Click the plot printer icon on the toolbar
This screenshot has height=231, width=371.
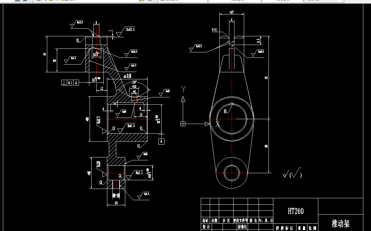point(18,1)
